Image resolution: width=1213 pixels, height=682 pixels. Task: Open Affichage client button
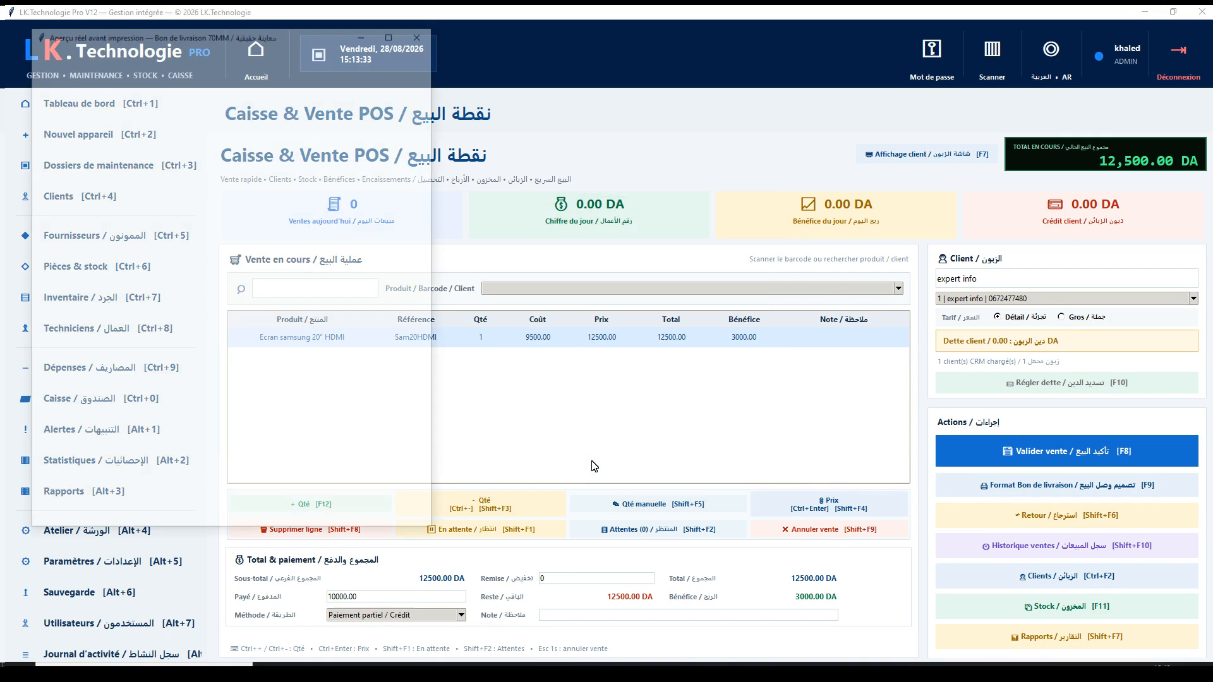click(x=927, y=154)
